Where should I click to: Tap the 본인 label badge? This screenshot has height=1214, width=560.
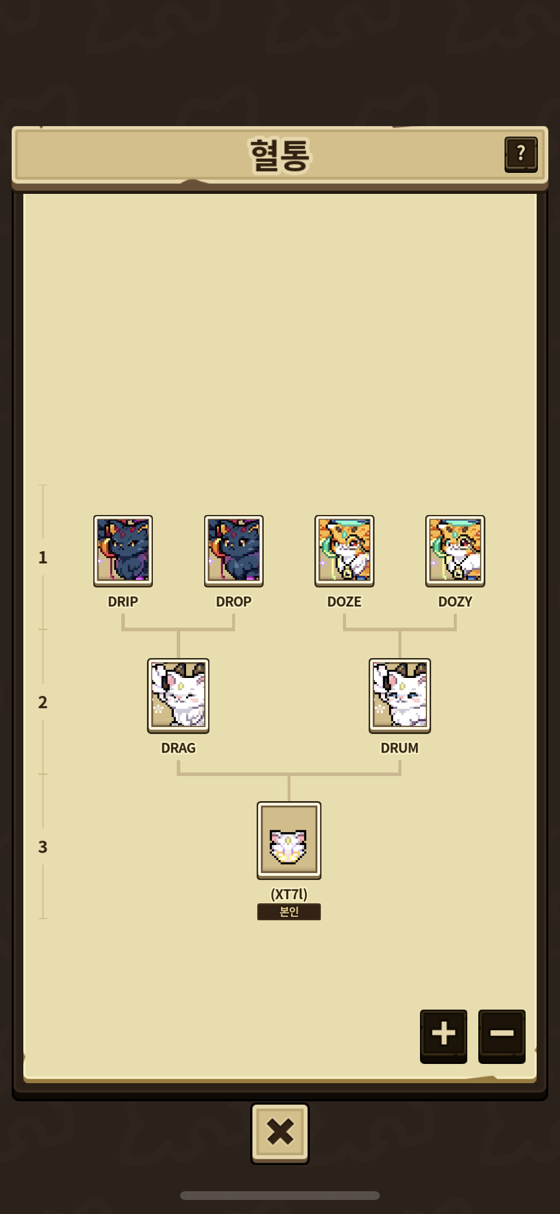(289, 912)
